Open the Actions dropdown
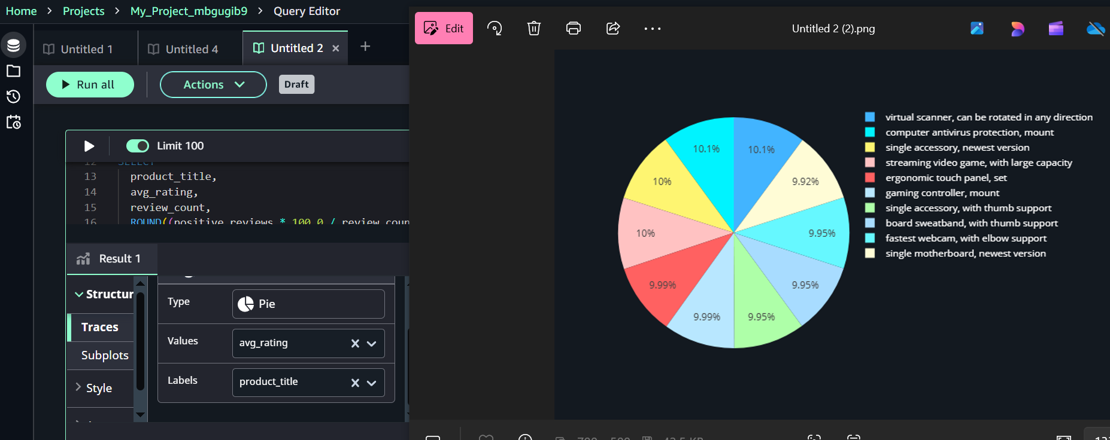Viewport: 1110px width, 440px height. click(213, 84)
